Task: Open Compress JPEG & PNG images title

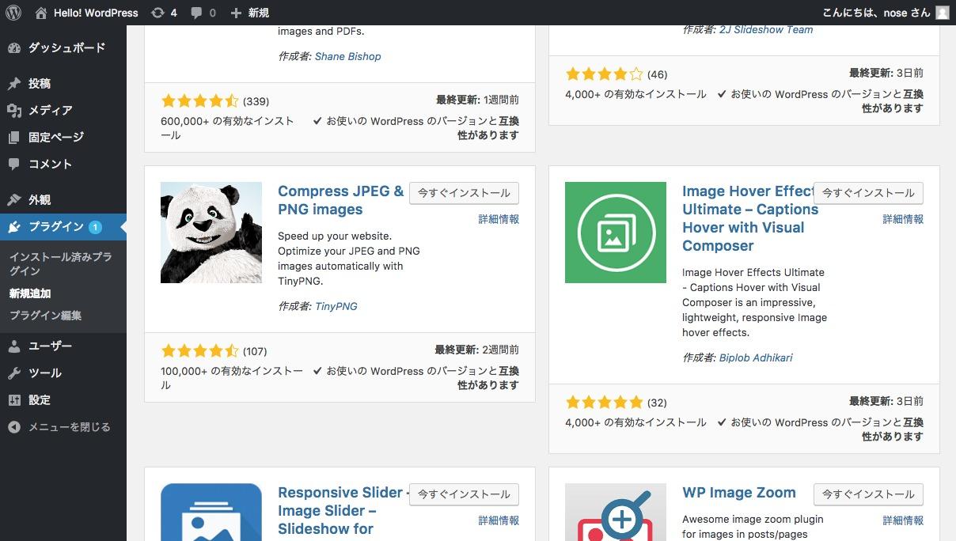Action: tap(341, 200)
